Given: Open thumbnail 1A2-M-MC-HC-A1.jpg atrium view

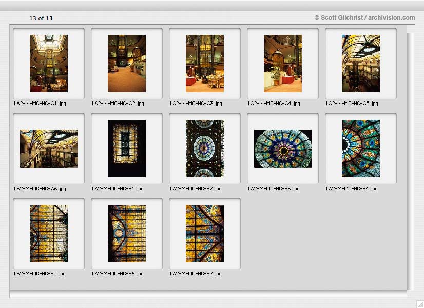Looking at the screenshot, I should point(49,64).
